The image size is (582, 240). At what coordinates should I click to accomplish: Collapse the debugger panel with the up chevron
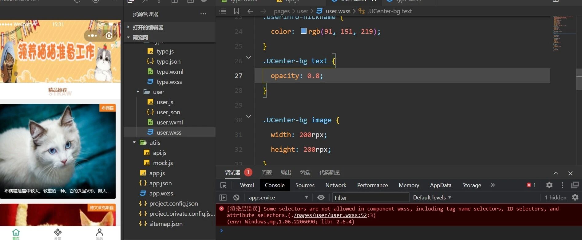556,173
